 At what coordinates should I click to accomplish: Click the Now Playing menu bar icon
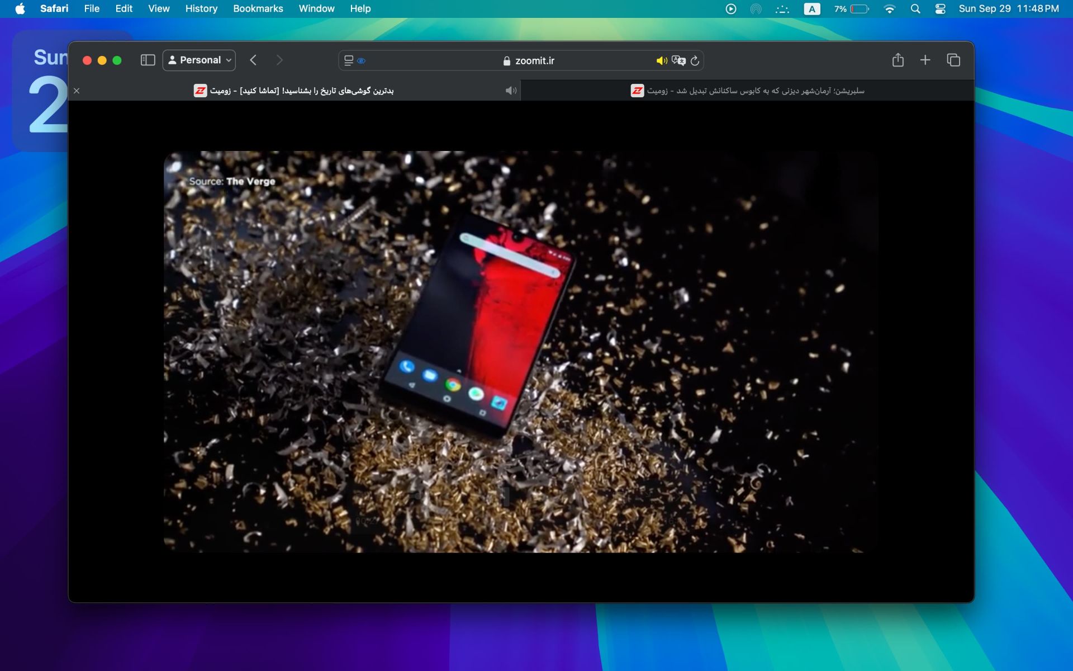coord(731,9)
